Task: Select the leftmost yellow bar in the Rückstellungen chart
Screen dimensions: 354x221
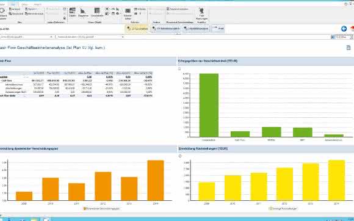Action: point(206,192)
